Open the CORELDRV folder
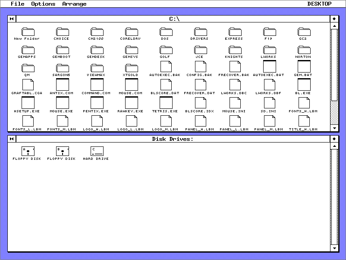 (131, 32)
